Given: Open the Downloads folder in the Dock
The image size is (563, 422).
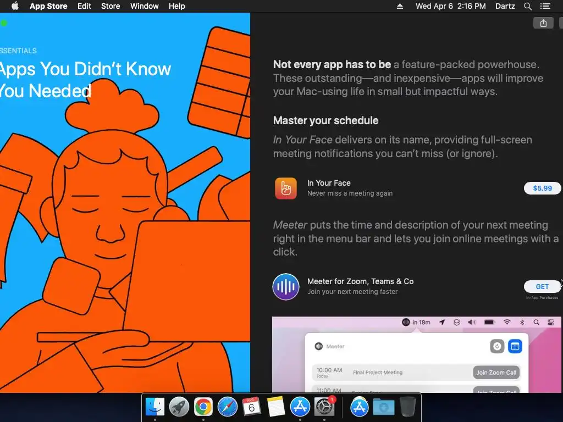Looking at the screenshot, I should point(383,407).
